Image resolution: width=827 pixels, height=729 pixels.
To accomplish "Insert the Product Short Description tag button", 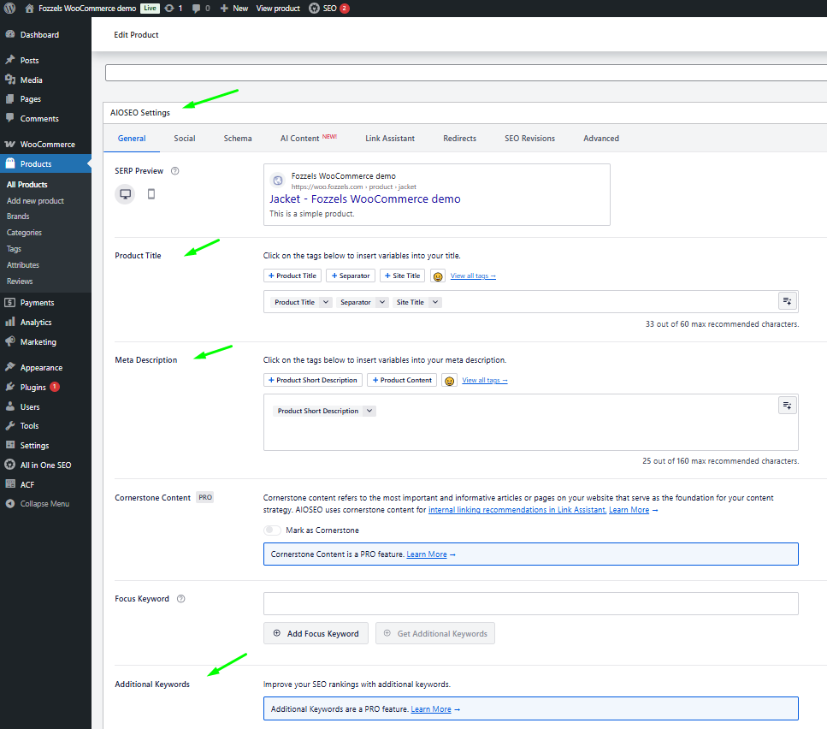I will coord(313,380).
